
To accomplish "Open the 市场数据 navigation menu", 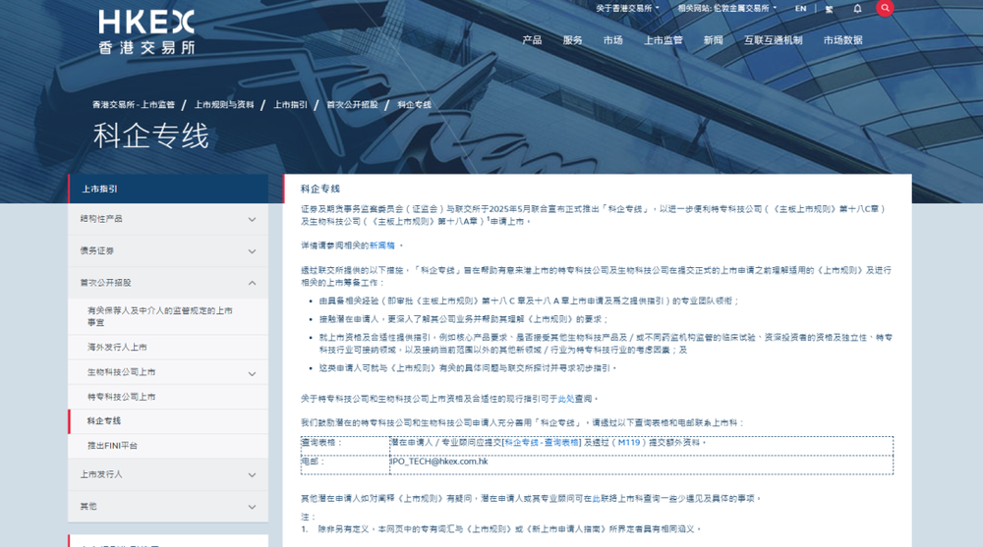I will pos(842,40).
